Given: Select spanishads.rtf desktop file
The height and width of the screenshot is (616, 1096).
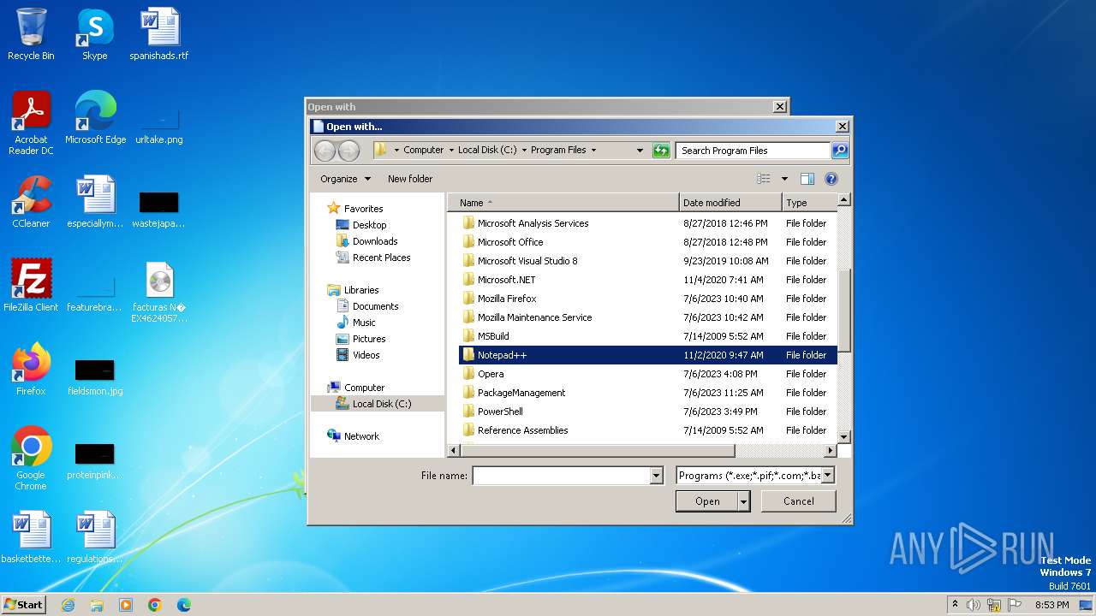Looking at the screenshot, I should [x=159, y=34].
